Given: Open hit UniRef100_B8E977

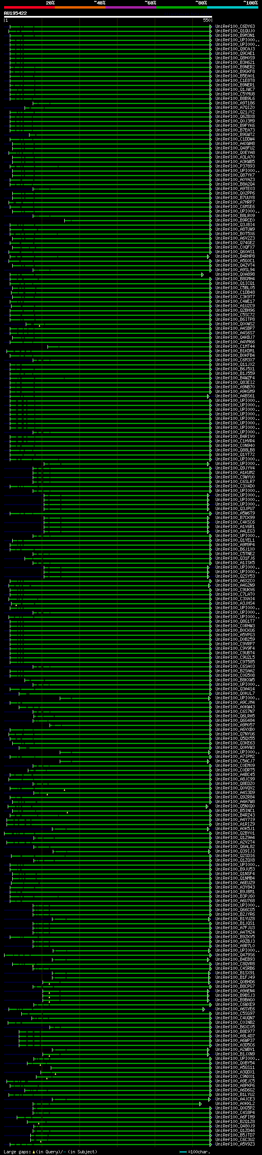Looking at the screenshot, I should click(235, 1032).
